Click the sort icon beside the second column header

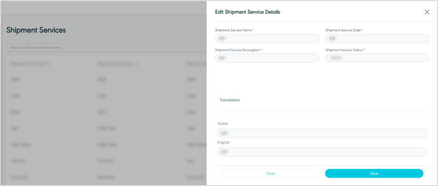pyautogui.click(x=136, y=64)
